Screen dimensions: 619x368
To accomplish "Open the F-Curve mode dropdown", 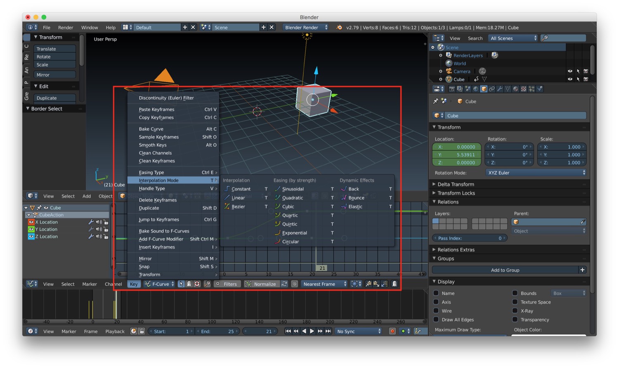I will click(x=158, y=284).
